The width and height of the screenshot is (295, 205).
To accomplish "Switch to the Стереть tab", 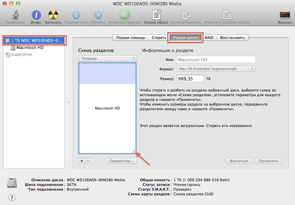I will pos(159,38).
